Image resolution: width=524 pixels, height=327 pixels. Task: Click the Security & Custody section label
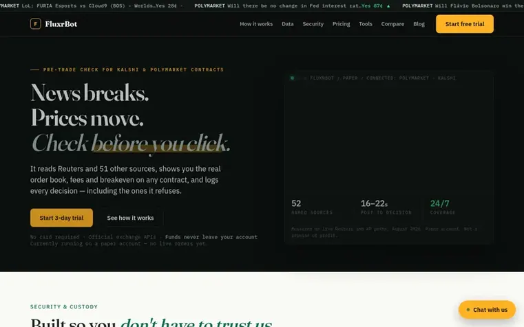click(64, 306)
